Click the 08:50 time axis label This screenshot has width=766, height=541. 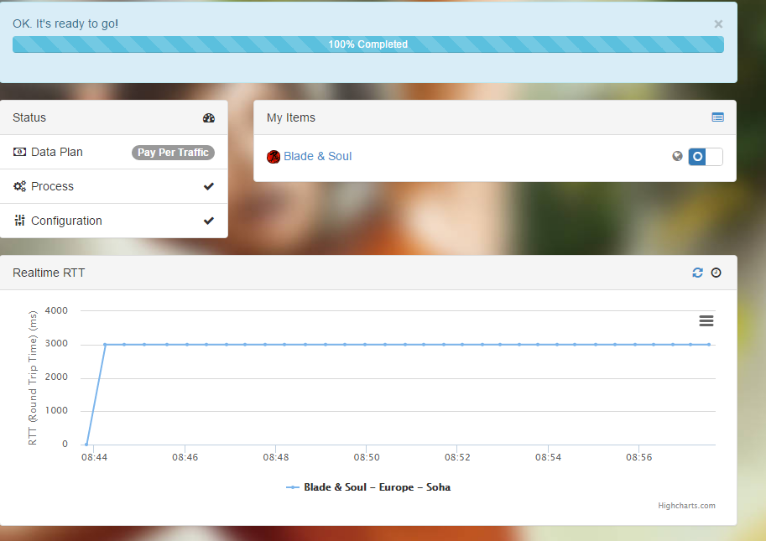[367, 457]
